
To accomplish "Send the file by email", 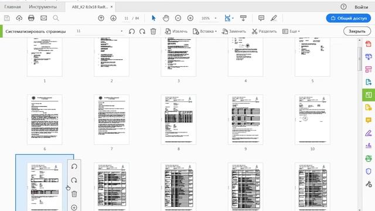I will point(43,18).
